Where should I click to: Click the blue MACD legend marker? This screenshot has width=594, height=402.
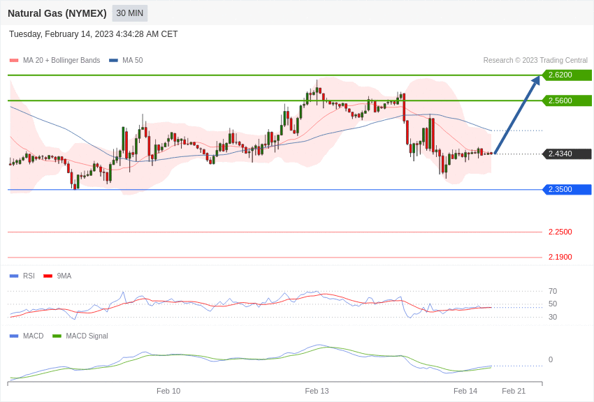(14, 336)
